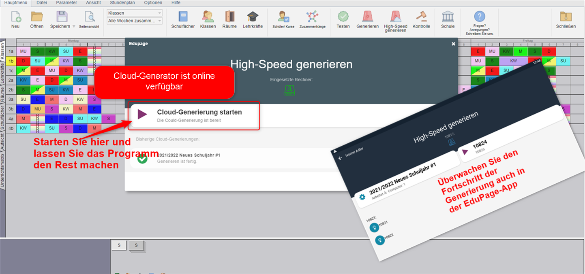Start timetable generation with Generieren
585x274 pixels.
click(x=368, y=19)
